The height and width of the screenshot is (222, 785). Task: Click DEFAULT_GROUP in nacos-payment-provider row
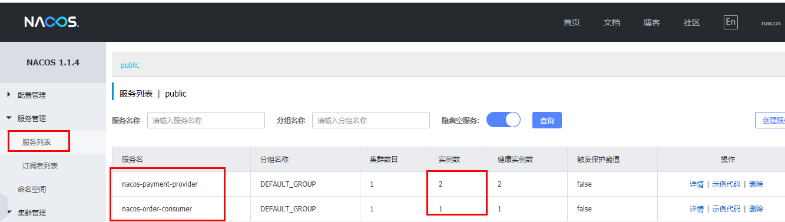click(x=288, y=184)
